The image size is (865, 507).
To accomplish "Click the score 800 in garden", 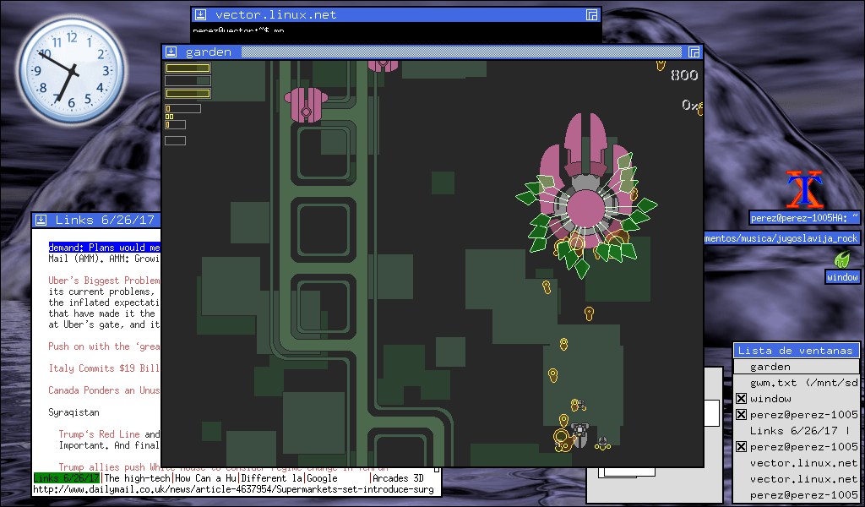I will click(684, 75).
